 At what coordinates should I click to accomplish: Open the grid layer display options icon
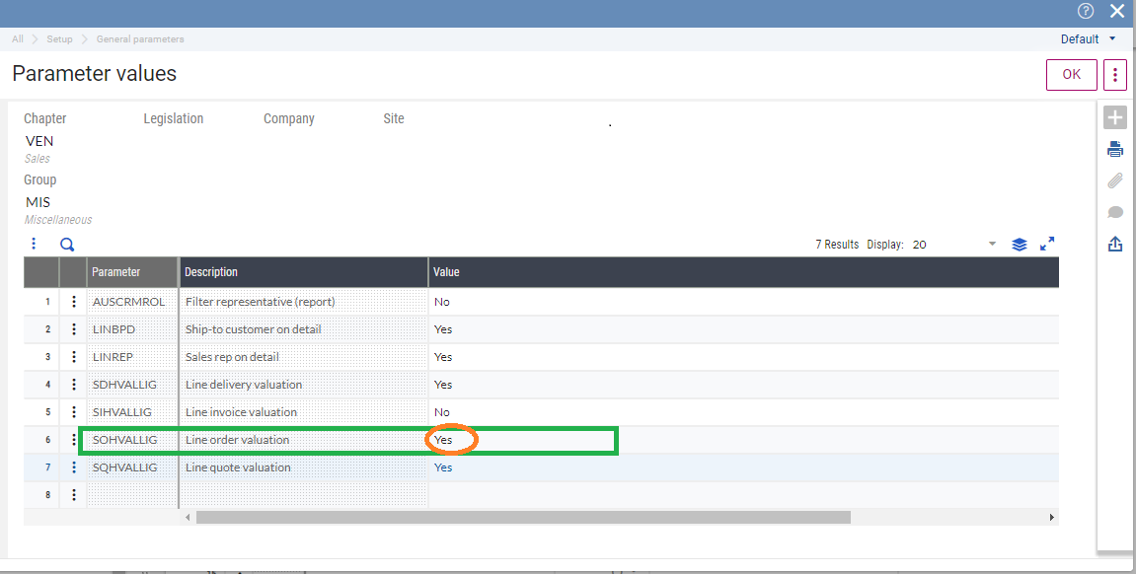(x=1019, y=244)
